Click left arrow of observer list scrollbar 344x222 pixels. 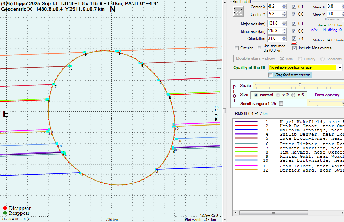coord(237,213)
